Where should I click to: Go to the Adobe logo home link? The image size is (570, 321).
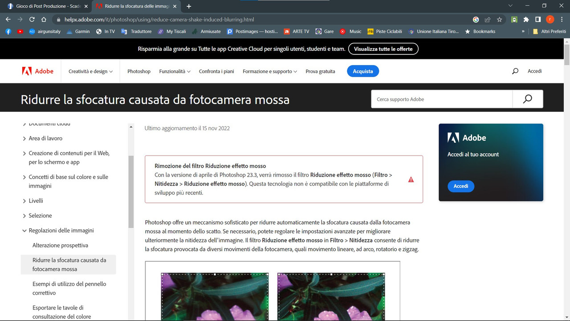point(37,71)
